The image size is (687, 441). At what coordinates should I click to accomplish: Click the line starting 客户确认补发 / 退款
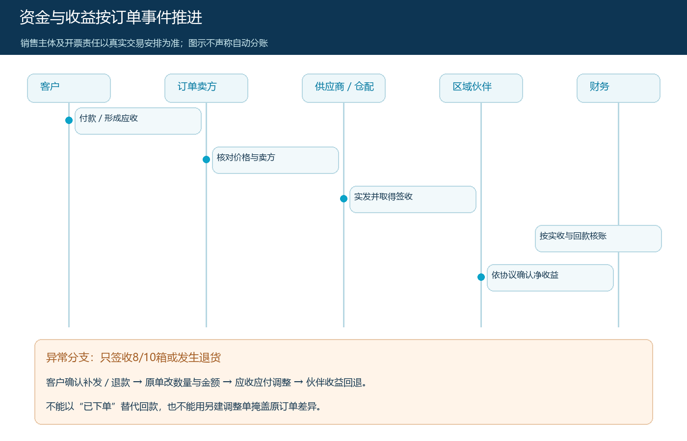207,382
